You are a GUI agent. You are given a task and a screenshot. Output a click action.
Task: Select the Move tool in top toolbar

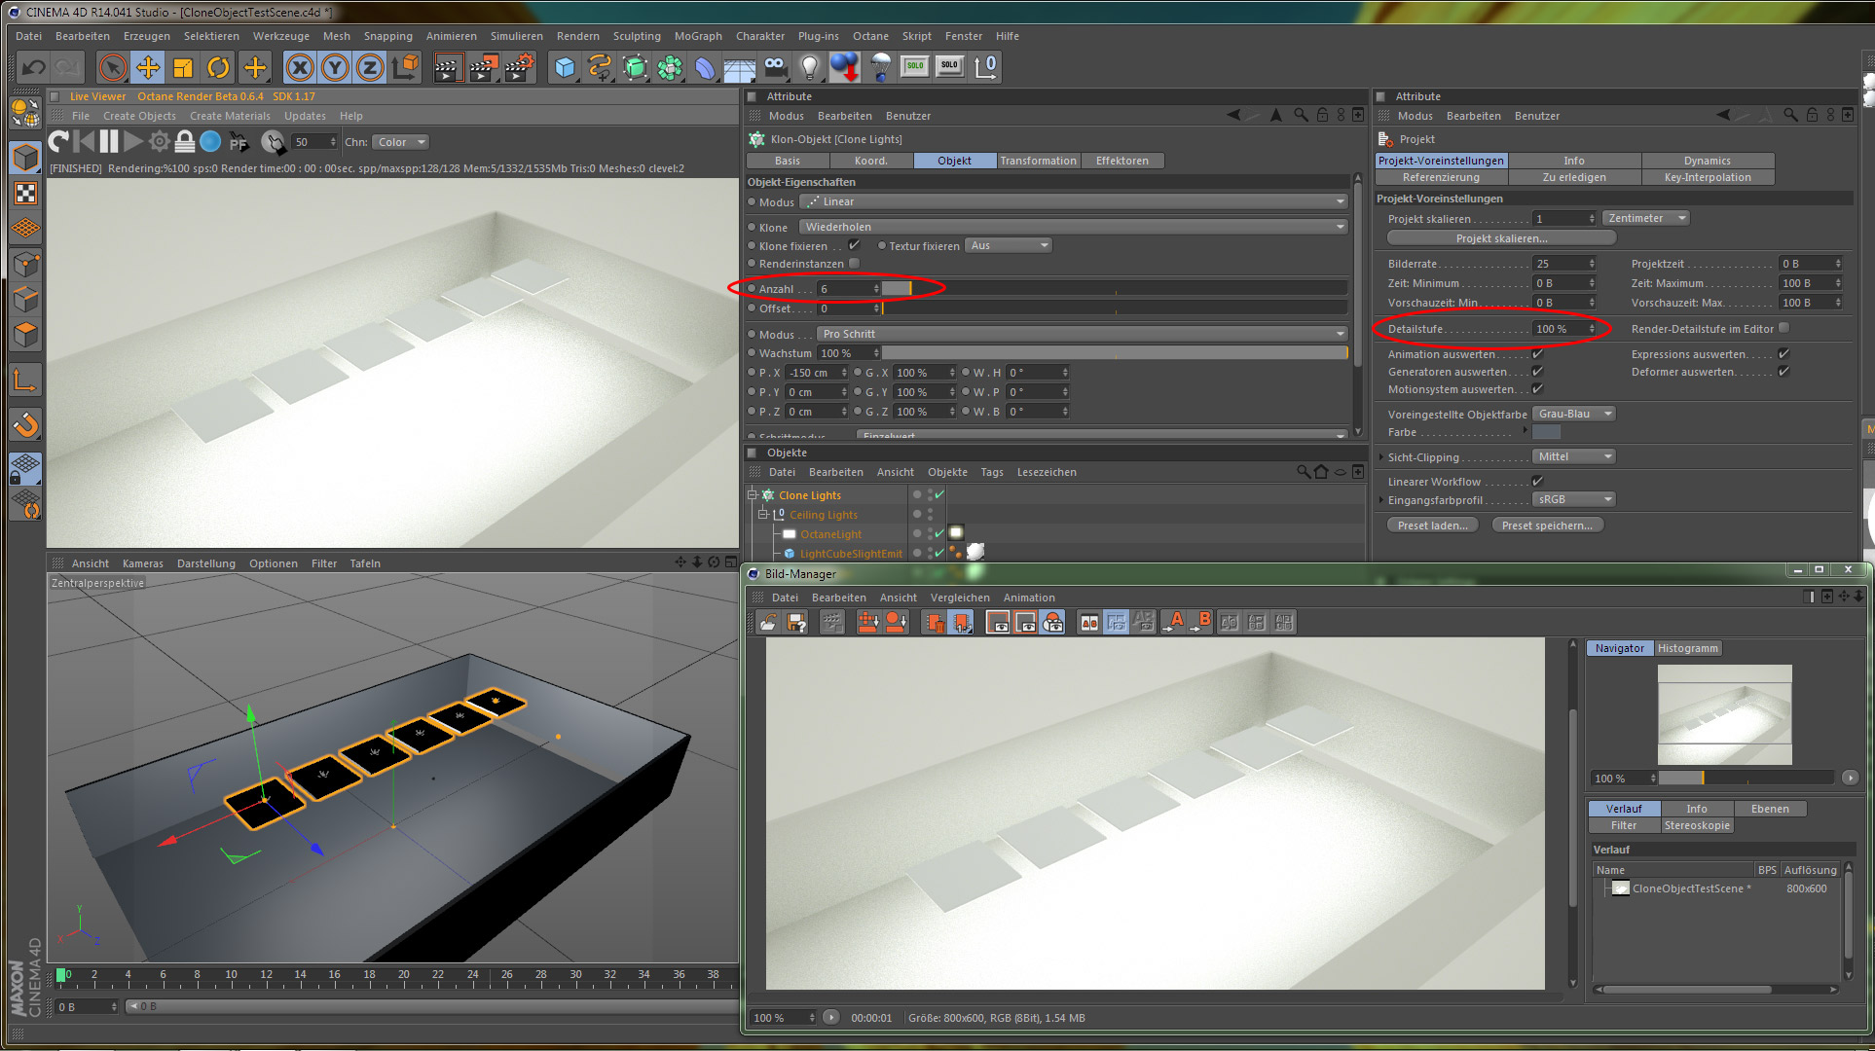pos(148,67)
